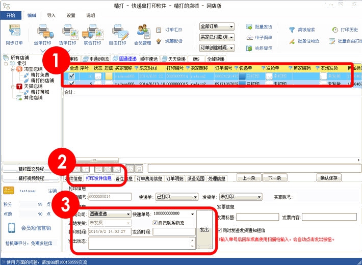Click the 下一条 next button

click(x=275, y=178)
